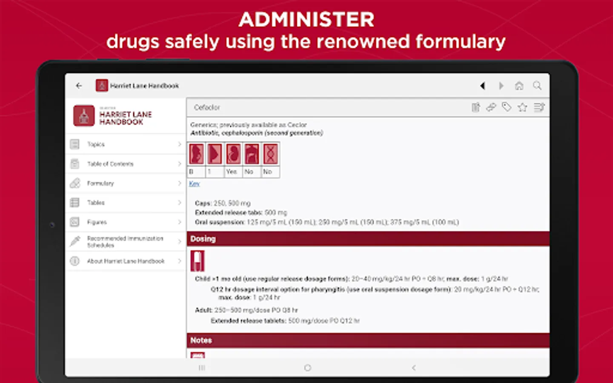This screenshot has height=383, width=613.
Task: Click the '1' value under breastfeeding icon
Action: point(209,171)
